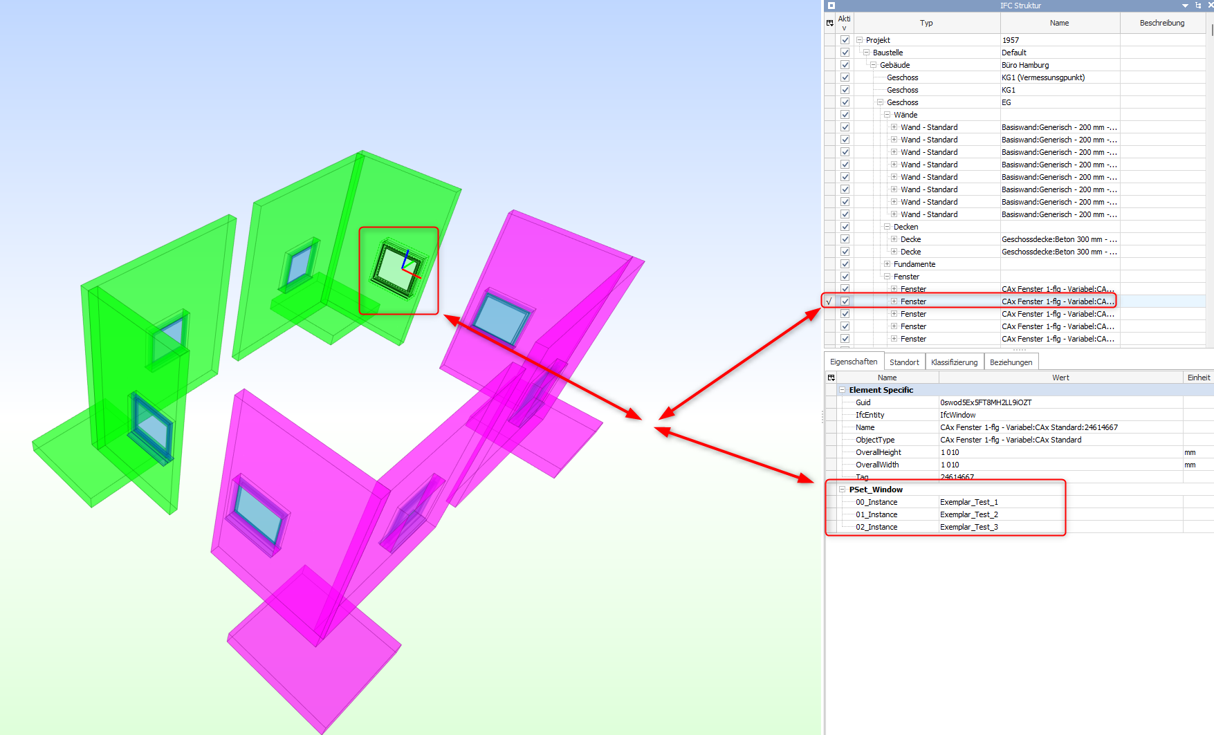Open column chooser icon in properties grid
1214x735 pixels.
[x=831, y=378]
